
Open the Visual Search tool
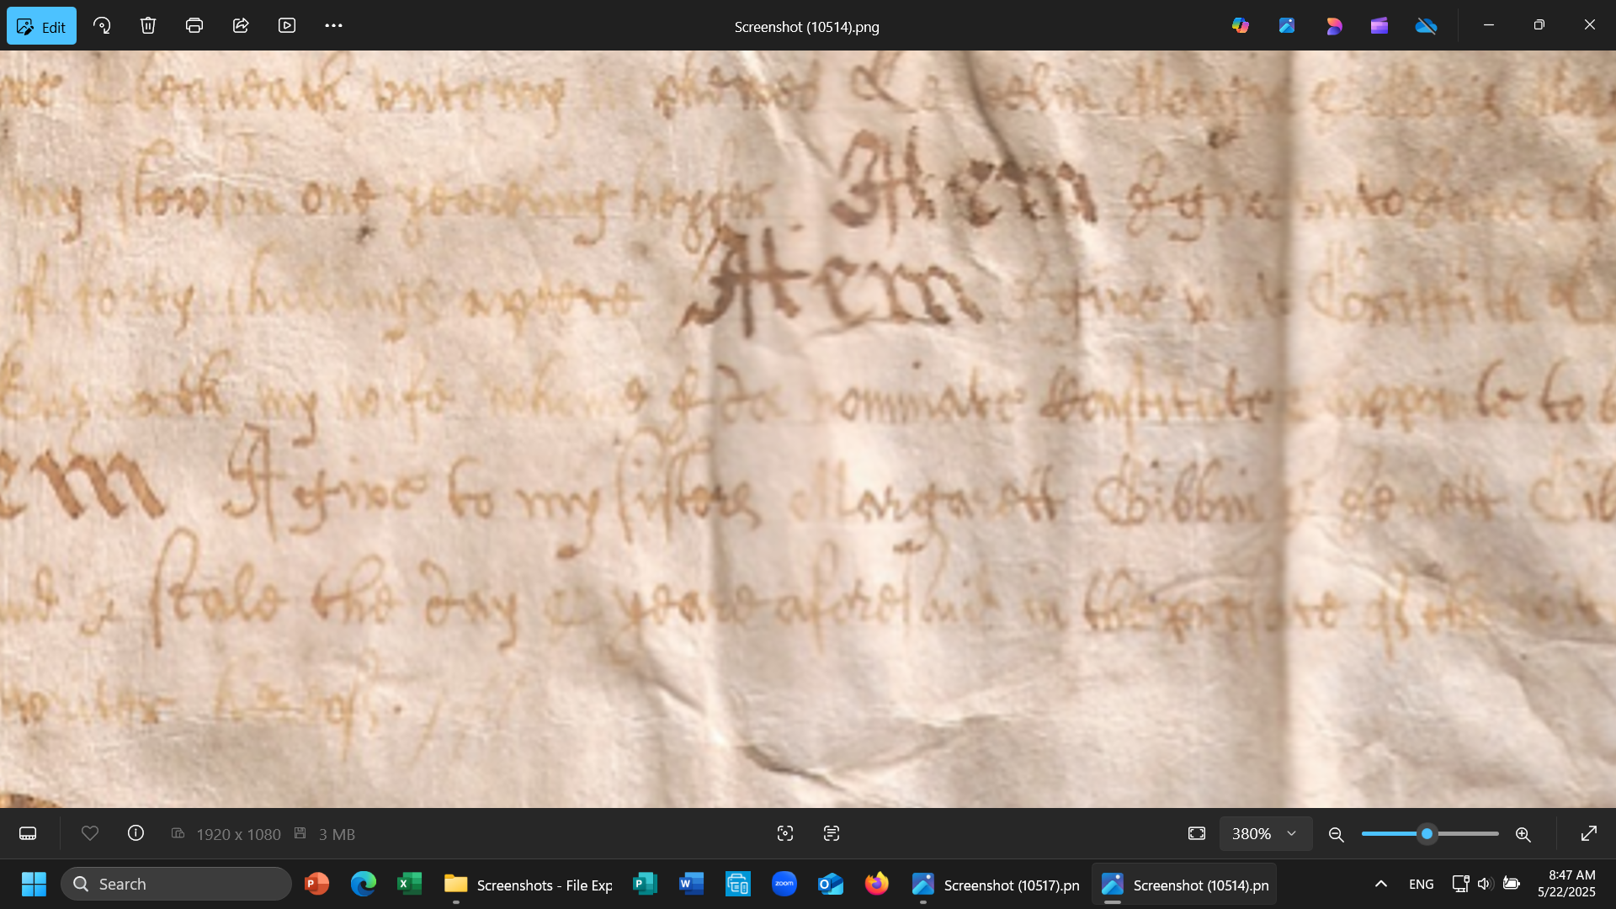click(x=784, y=833)
